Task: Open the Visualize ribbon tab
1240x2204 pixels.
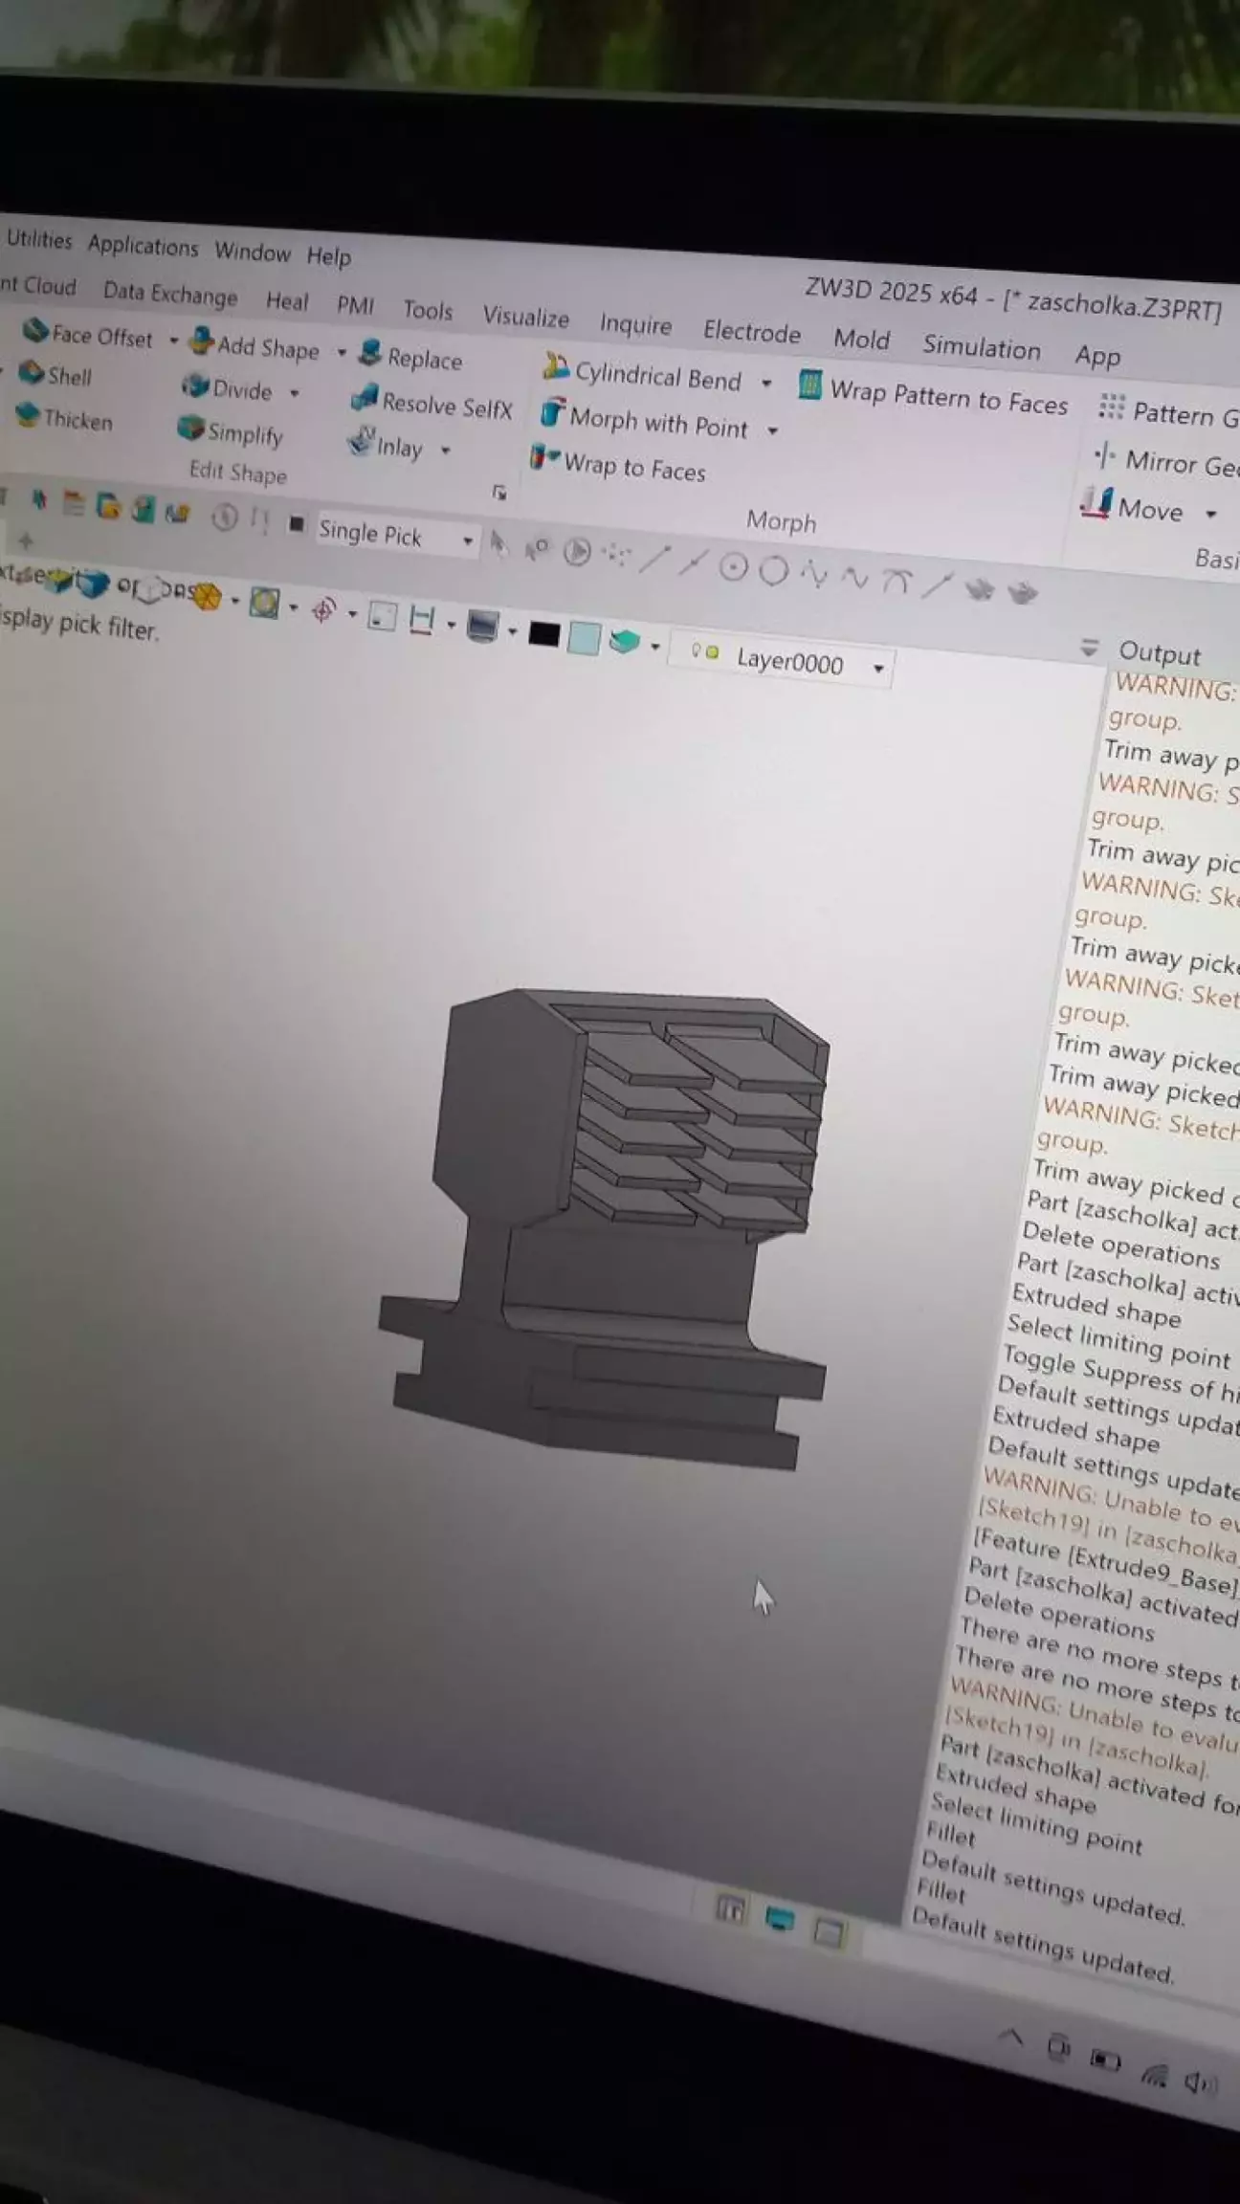Action: click(x=525, y=316)
